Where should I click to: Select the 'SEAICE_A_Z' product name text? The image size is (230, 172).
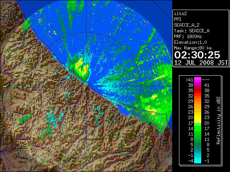tap(187, 25)
